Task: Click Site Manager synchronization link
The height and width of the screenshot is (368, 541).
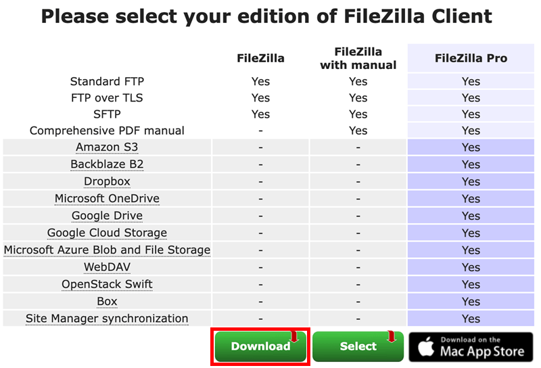Action: pos(107,319)
